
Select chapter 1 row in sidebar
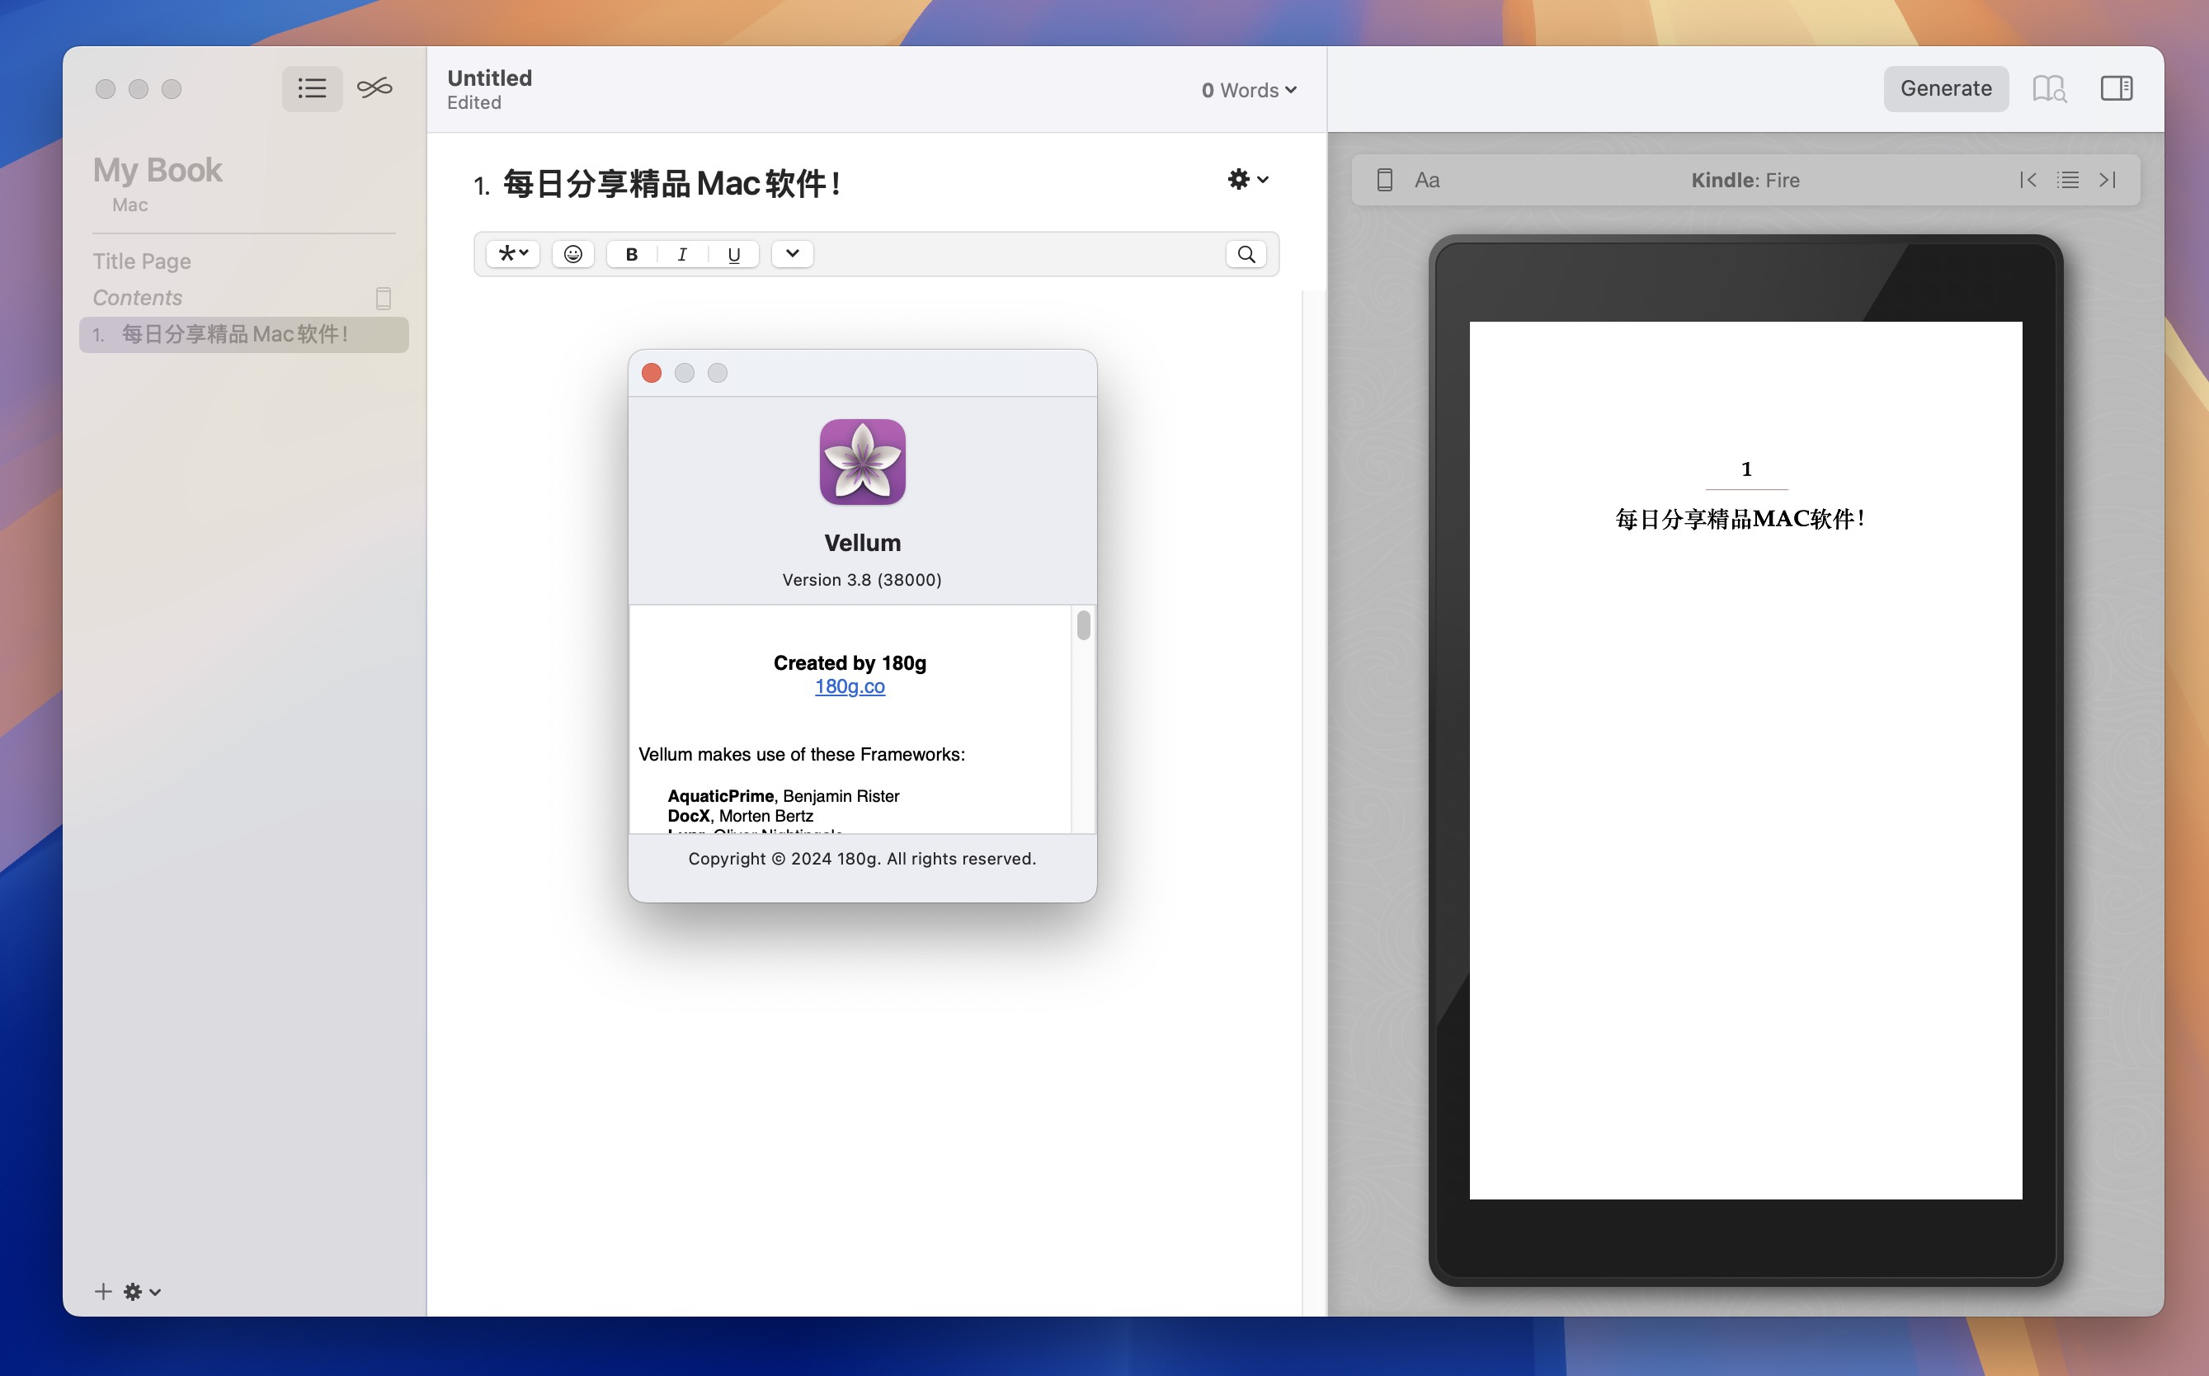[x=244, y=334]
